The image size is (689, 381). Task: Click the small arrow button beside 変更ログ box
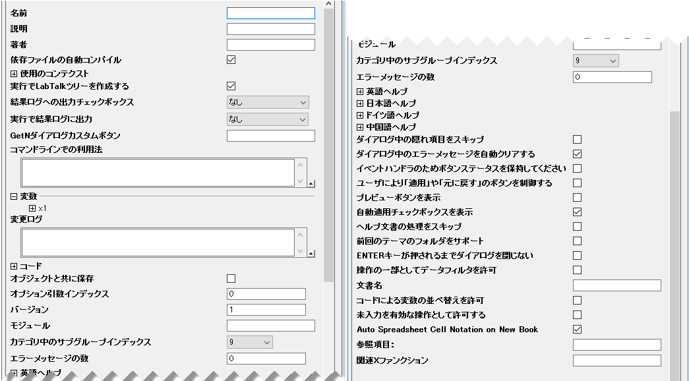(x=311, y=253)
